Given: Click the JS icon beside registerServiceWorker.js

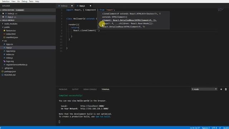Looking at the screenshot, I should tap(4, 64).
